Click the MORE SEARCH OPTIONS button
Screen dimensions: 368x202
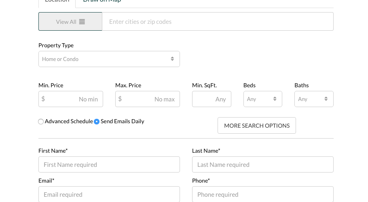256,126
